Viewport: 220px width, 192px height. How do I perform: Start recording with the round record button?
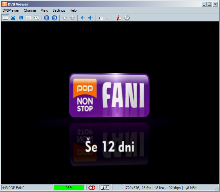pos(127,18)
